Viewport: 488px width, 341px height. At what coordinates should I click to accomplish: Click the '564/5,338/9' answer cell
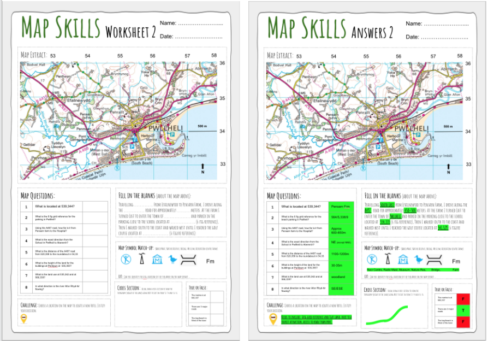[341, 217]
